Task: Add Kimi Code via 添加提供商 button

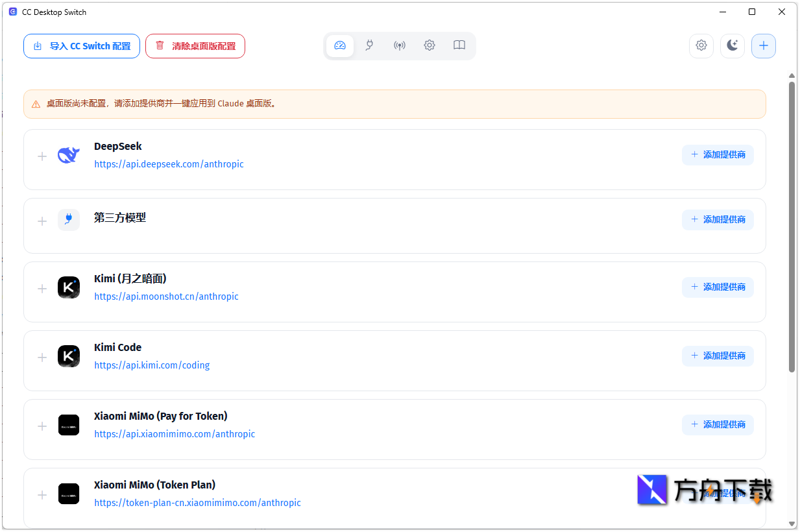Action: tap(718, 356)
